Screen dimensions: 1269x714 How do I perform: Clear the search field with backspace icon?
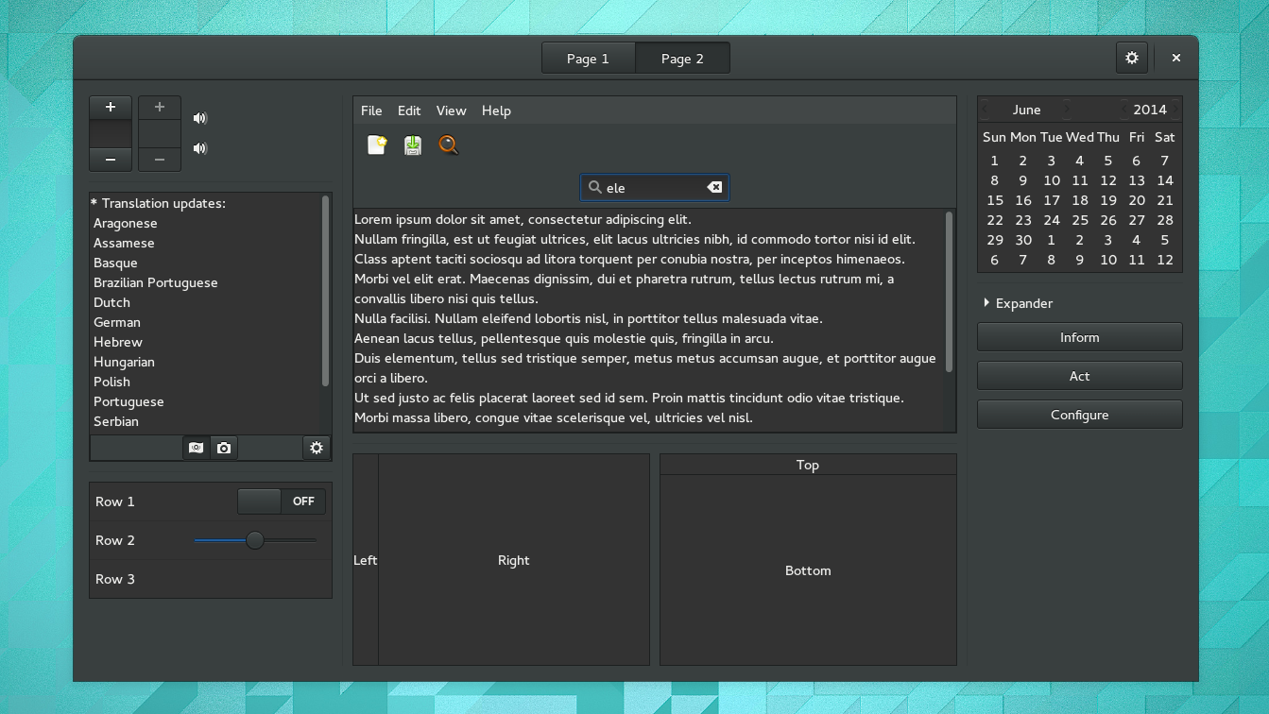(714, 187)
